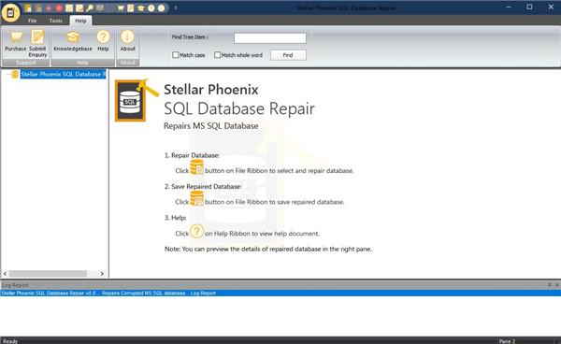
Task: Click the '1. Repair Database:' heading
Action: [x=192, y=155]
